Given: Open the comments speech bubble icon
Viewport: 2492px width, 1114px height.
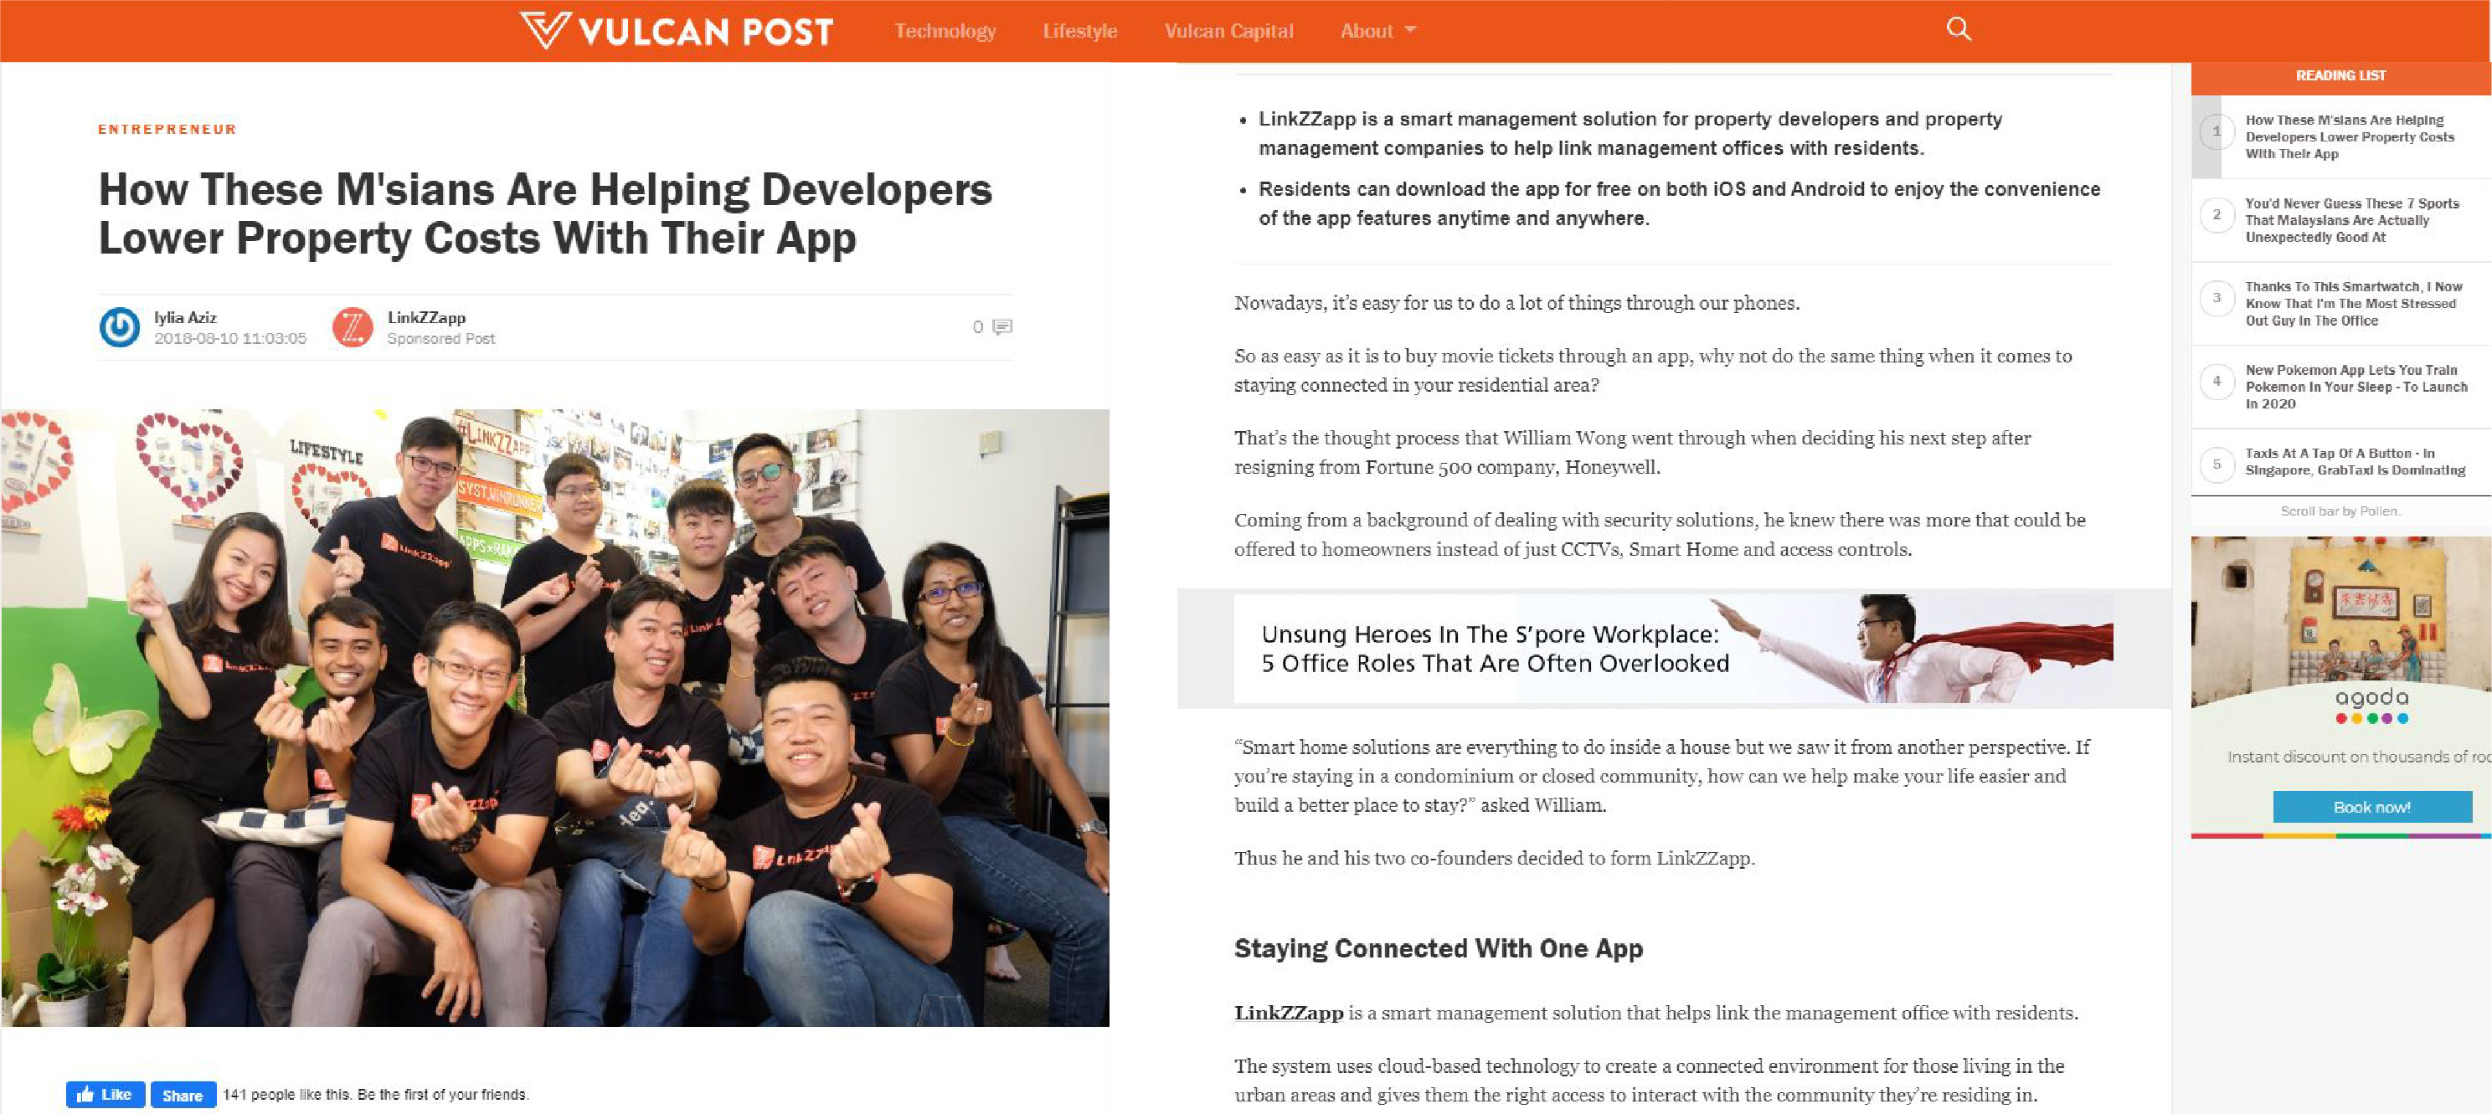Looking at the screenshot, I should point(1002,327).
